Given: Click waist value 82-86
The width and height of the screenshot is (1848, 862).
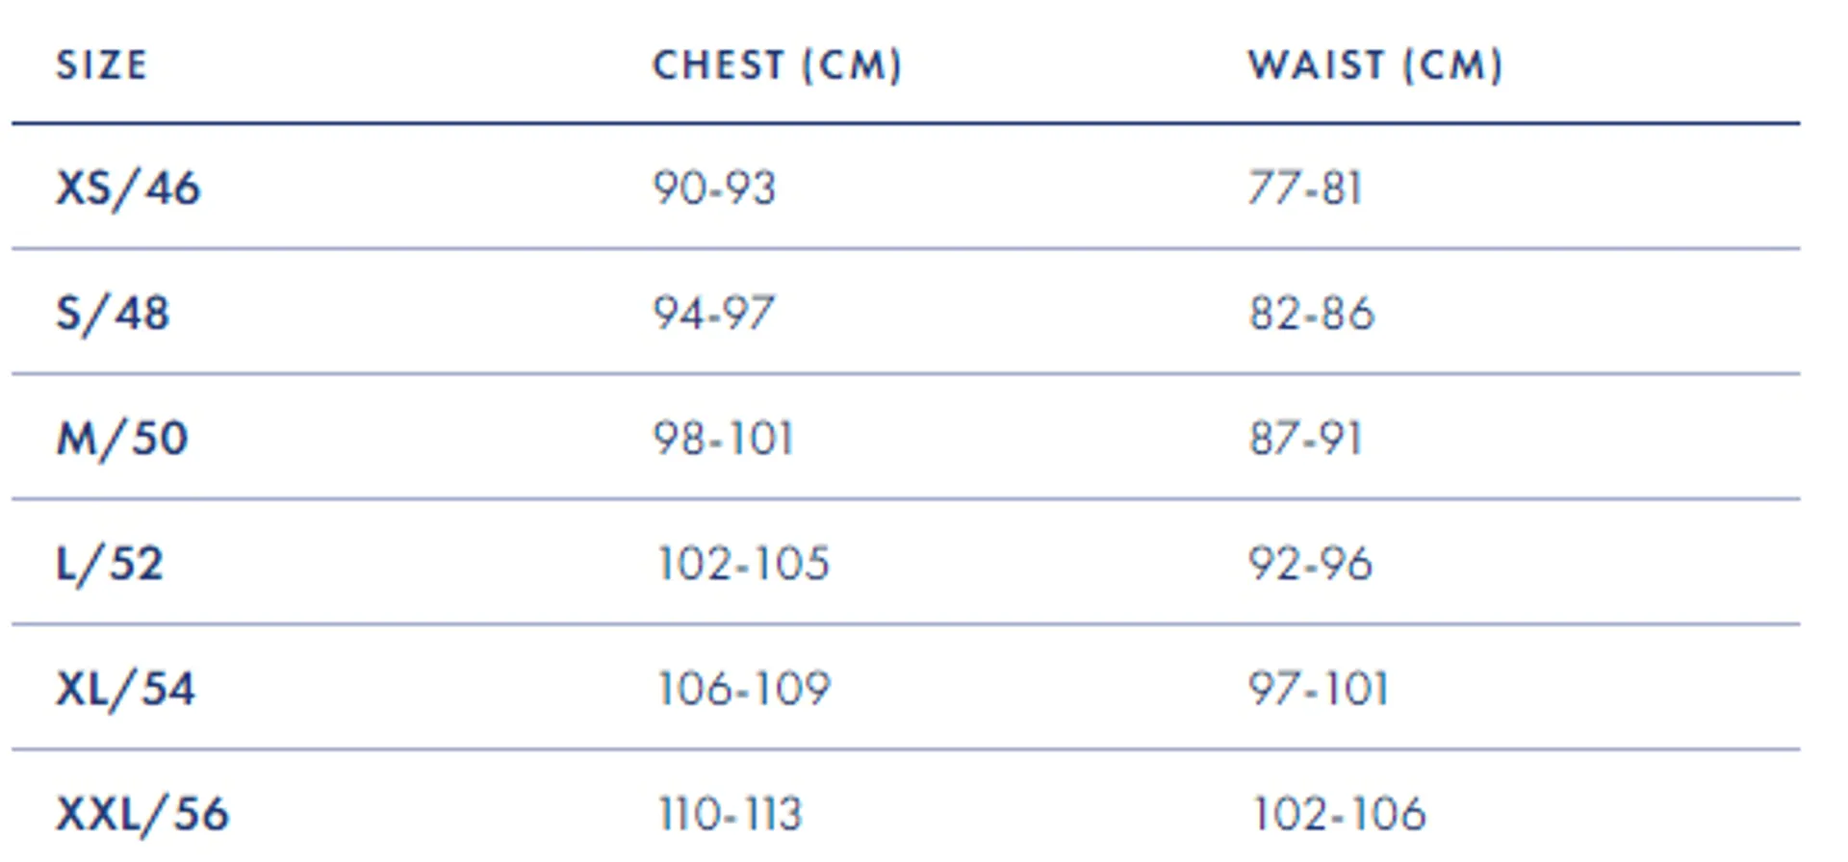Looking at the screenshot, I should pyautogui.click(x=1312, y=313).
